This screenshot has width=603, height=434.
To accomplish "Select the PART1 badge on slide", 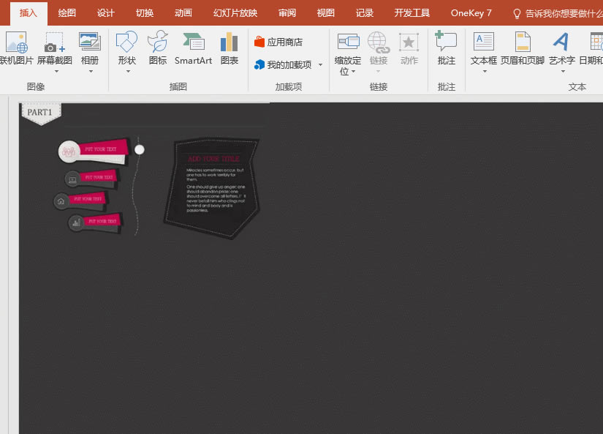I will tap(41, 113).
